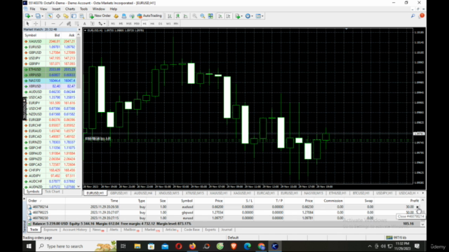Select the crosshair tool

36,23
